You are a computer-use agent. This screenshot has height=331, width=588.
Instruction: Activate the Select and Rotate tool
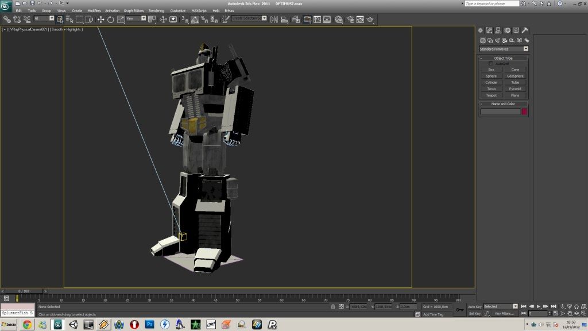[x=111, y=20]
